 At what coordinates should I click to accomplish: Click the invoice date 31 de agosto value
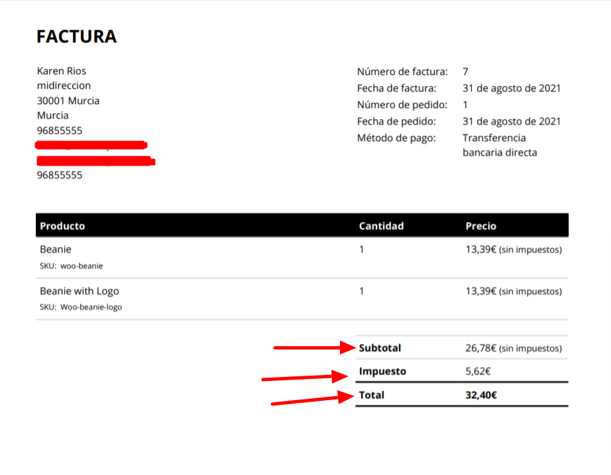click(x=511, y=89)
